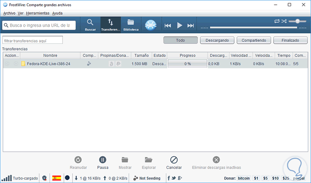Cancel the download with Cancelar
Image resolution: width=311 pixels, height=183 pixels.
click(174, 163)
